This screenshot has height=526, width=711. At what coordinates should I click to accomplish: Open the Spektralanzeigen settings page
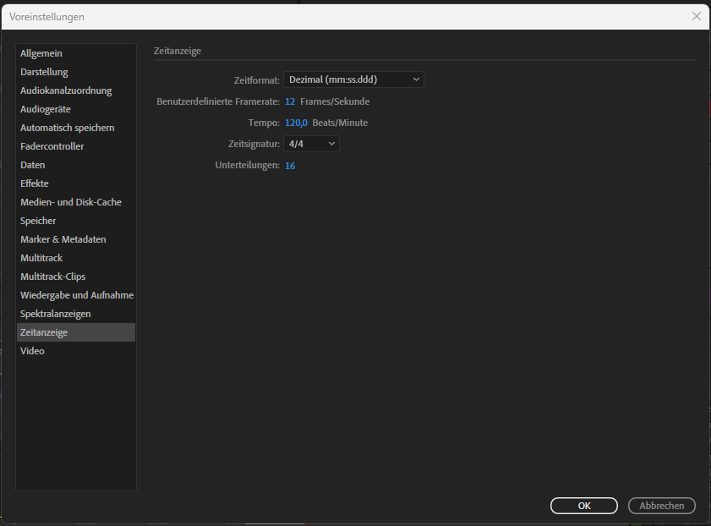pos(54,313)
